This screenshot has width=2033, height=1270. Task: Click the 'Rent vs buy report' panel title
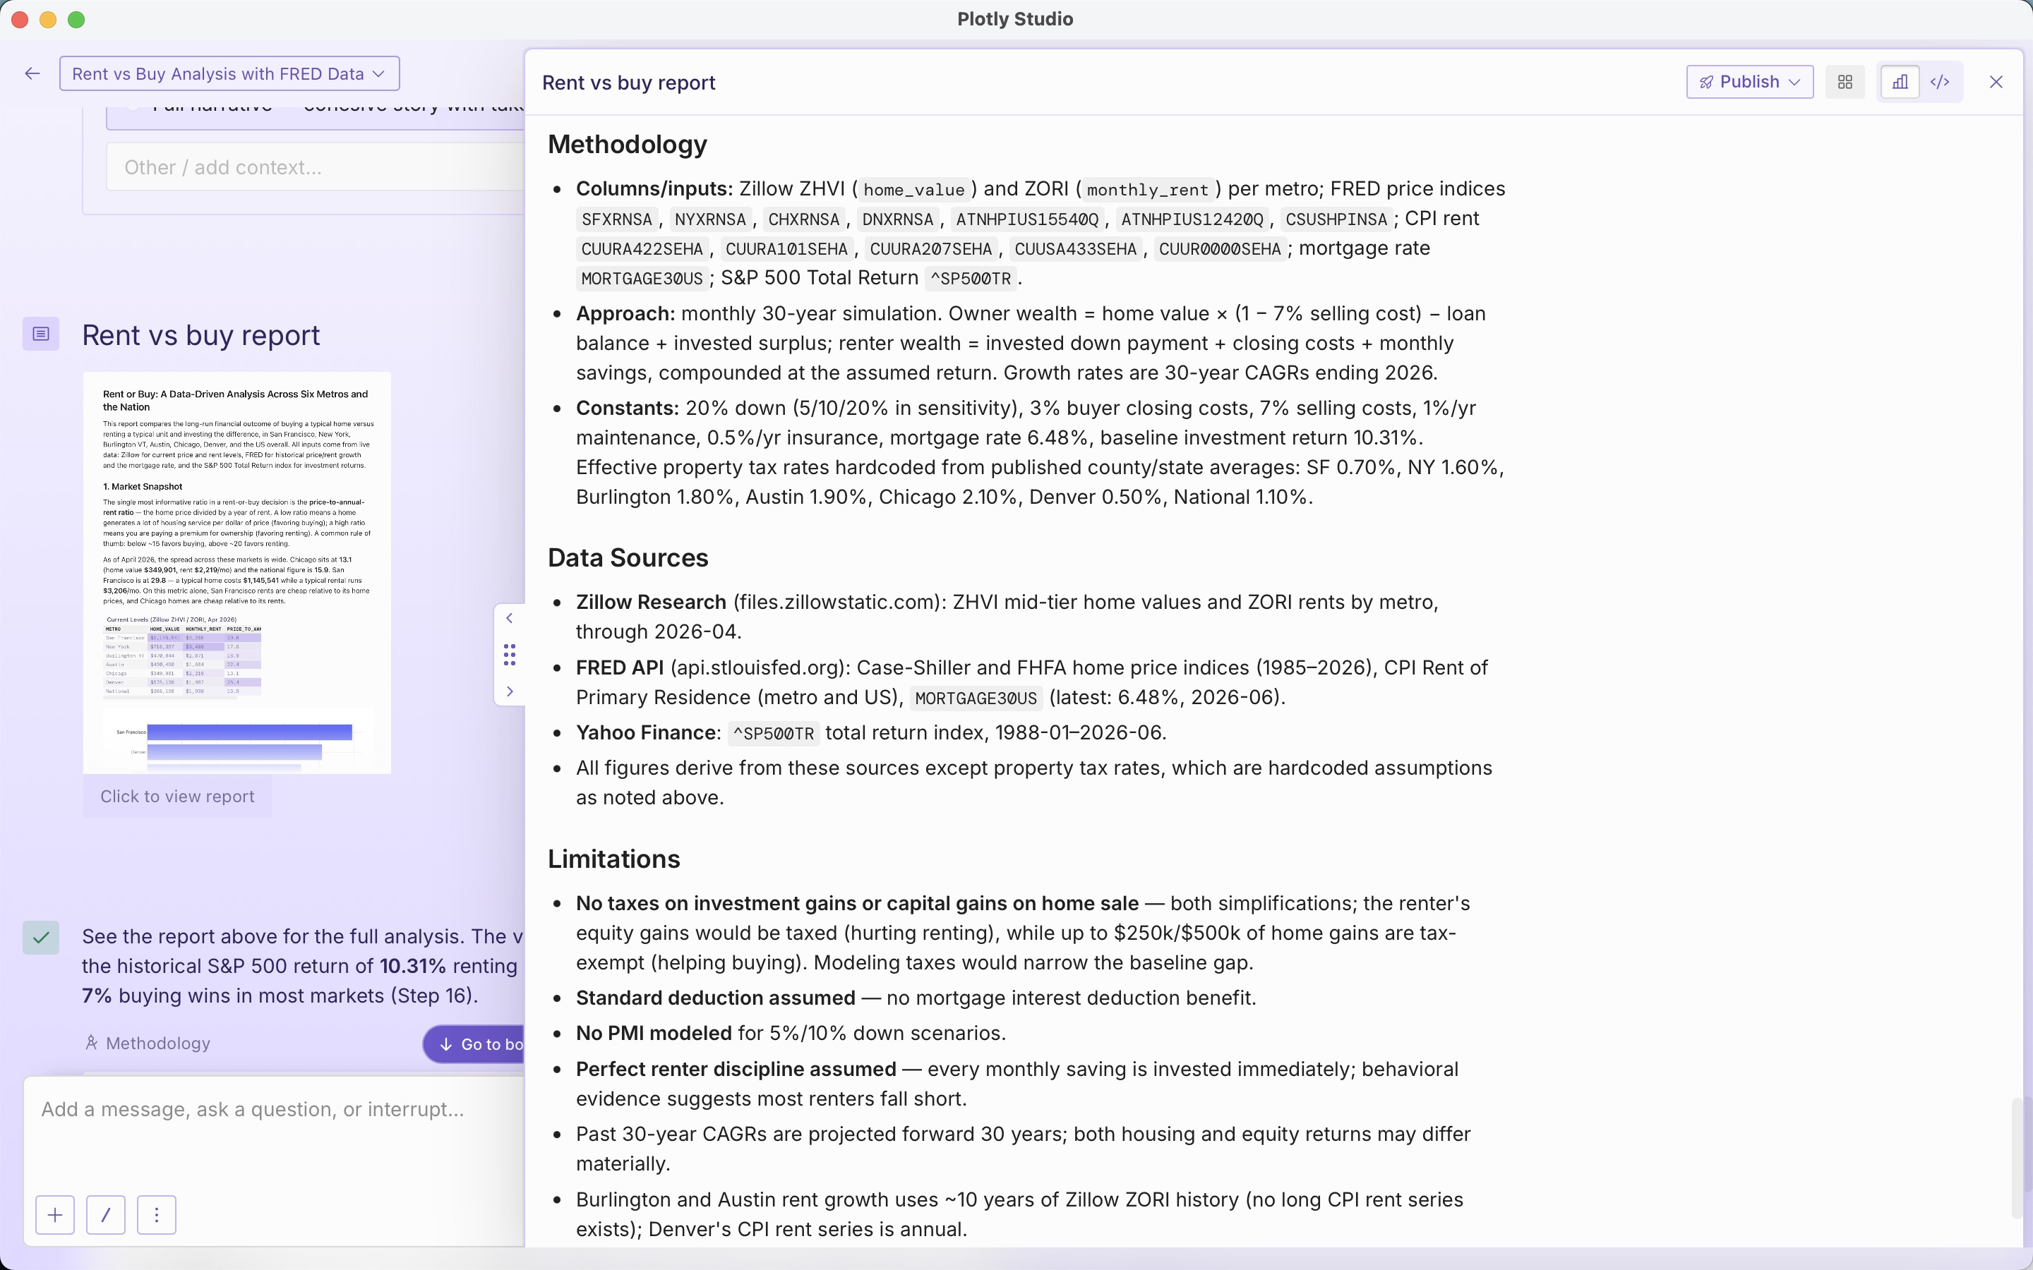628,83
